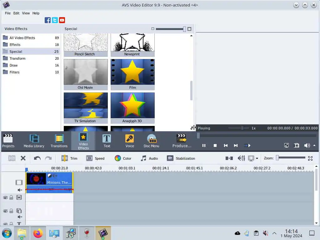This screenshot has width=320, height=240.
Task: Open Firefox from the taskbar
Action: pos(38,233)
